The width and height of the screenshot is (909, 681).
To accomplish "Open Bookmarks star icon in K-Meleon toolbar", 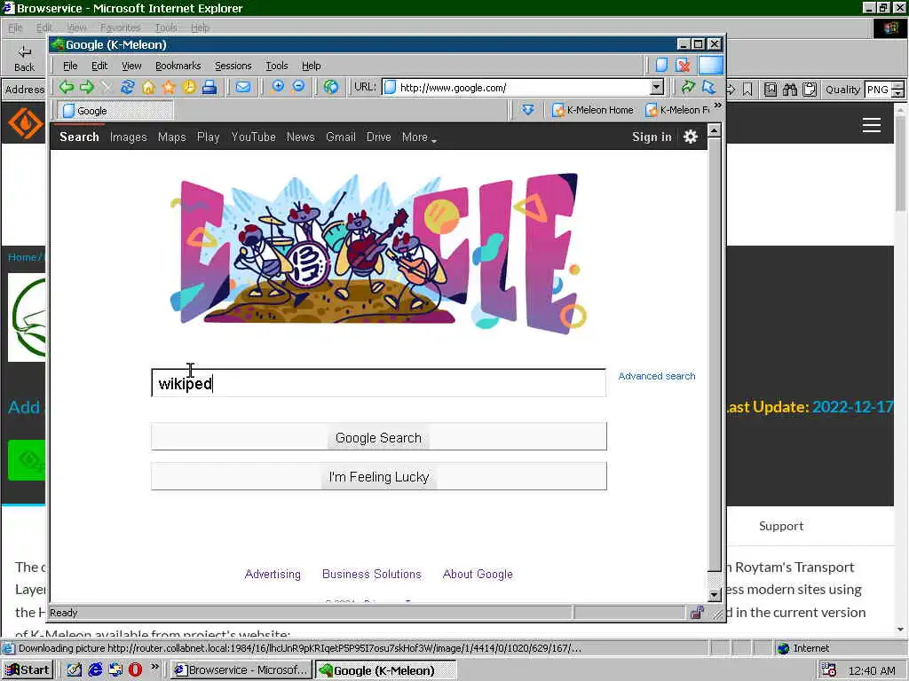I will (169, 88).
